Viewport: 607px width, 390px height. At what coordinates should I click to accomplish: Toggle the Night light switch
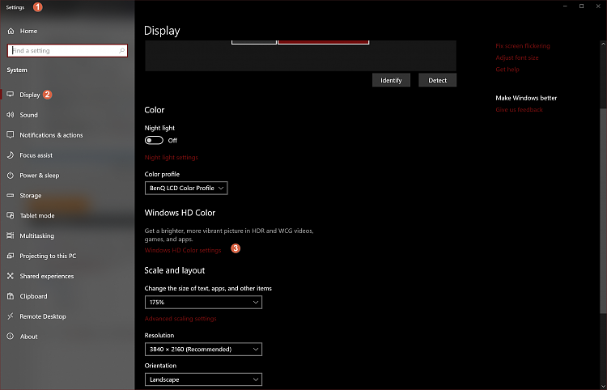click(x=154, y=140)
